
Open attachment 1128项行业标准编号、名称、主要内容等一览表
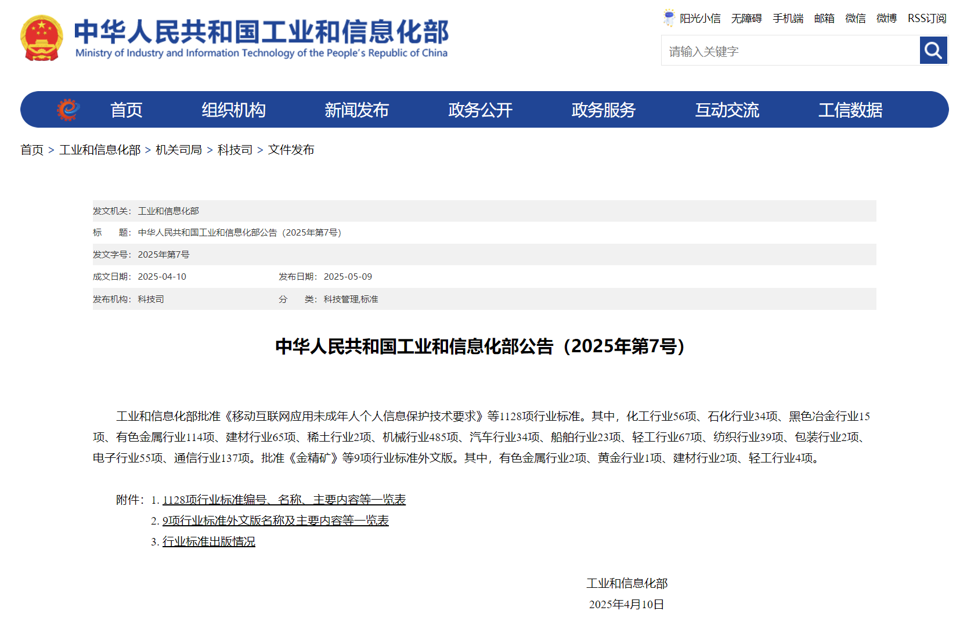click(284, 500)
